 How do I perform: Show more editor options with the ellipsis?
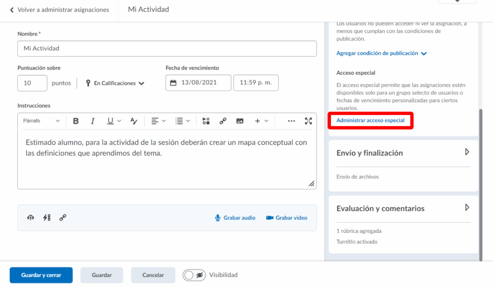click(x=291, y=121)
